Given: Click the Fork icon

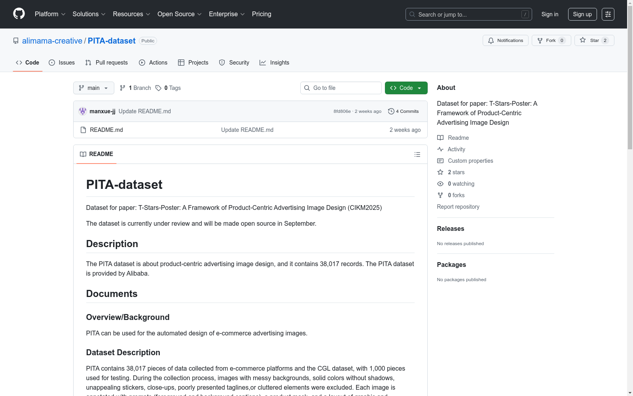Looking at the screenshot, I should pyautogui.click(x=540, y=40).
